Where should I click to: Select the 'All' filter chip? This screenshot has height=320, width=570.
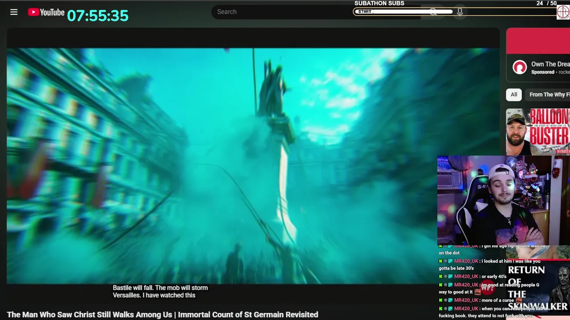(x=514, y=95)
